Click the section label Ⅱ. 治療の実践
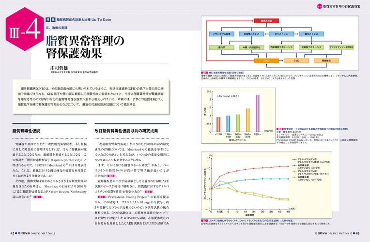Image resolution: width=370 pixels, height=242 pixels. (x=57, y=28)
